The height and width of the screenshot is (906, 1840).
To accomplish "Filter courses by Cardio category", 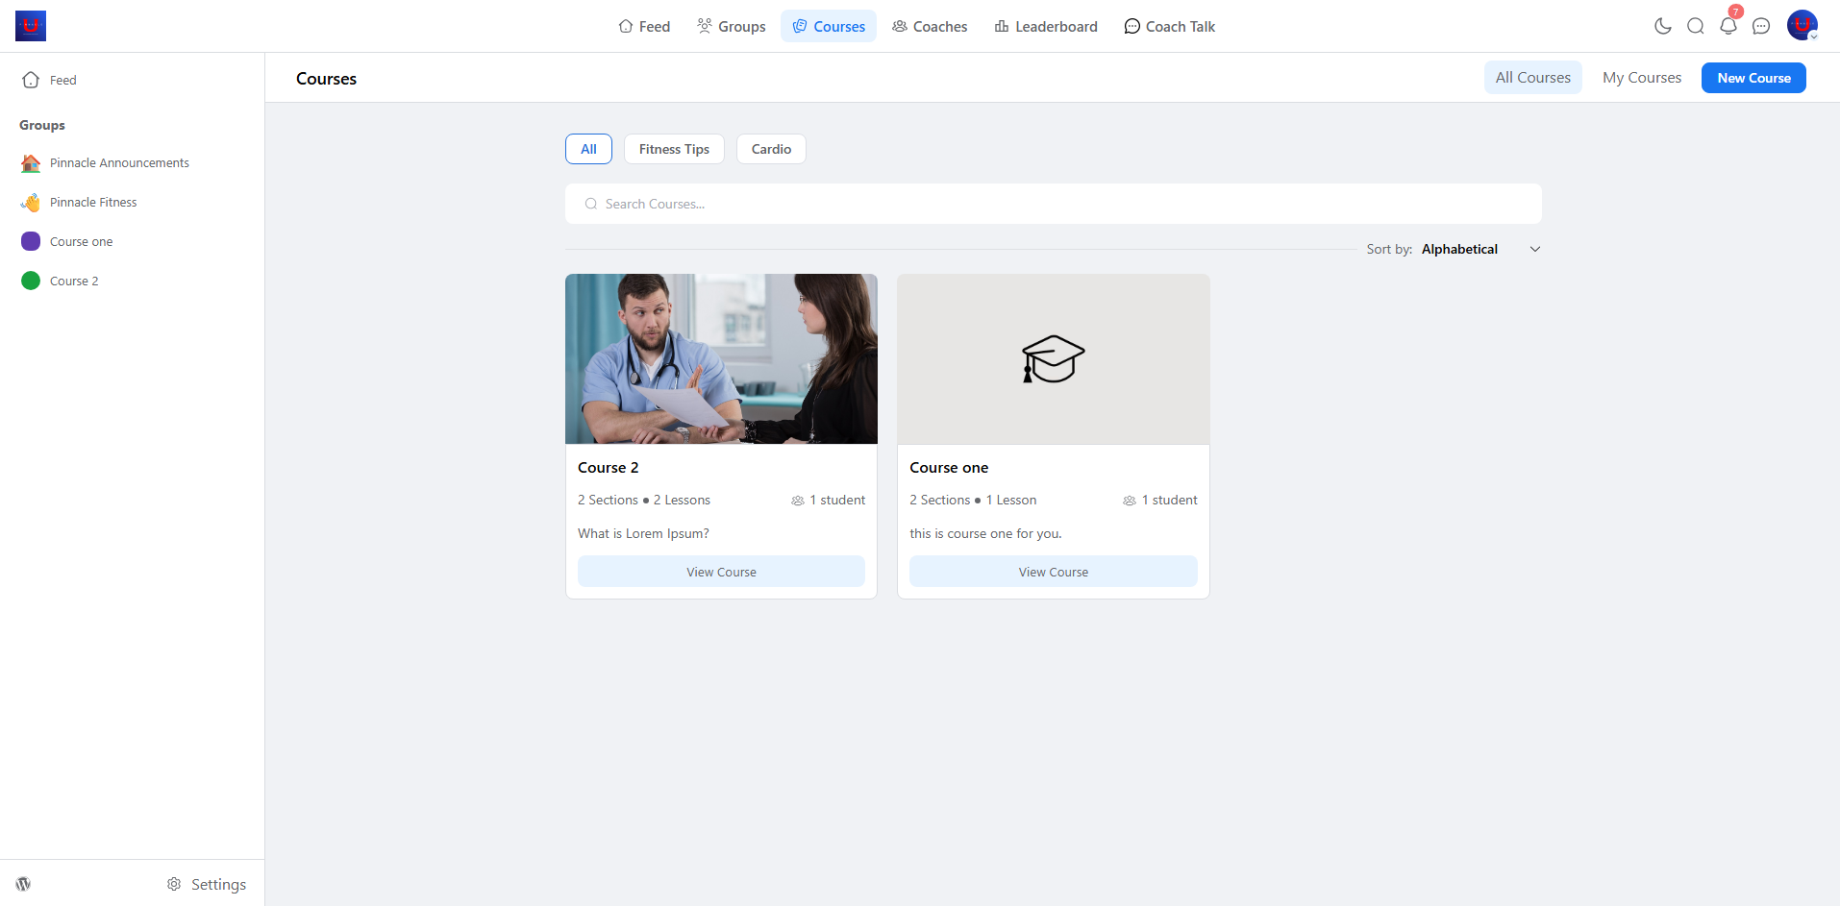I will click(771, 149).
